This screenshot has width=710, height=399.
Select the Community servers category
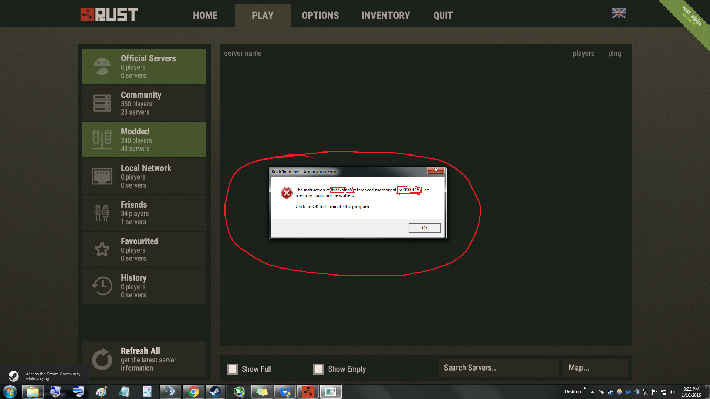pyautogui.click(x=144, y=103)
